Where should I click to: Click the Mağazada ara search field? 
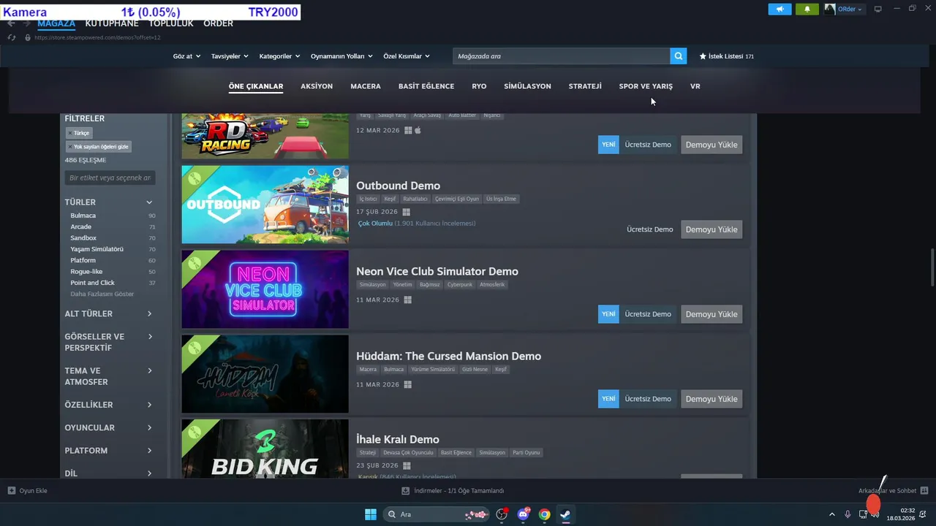pyautogui.click(x=561, y=56)
